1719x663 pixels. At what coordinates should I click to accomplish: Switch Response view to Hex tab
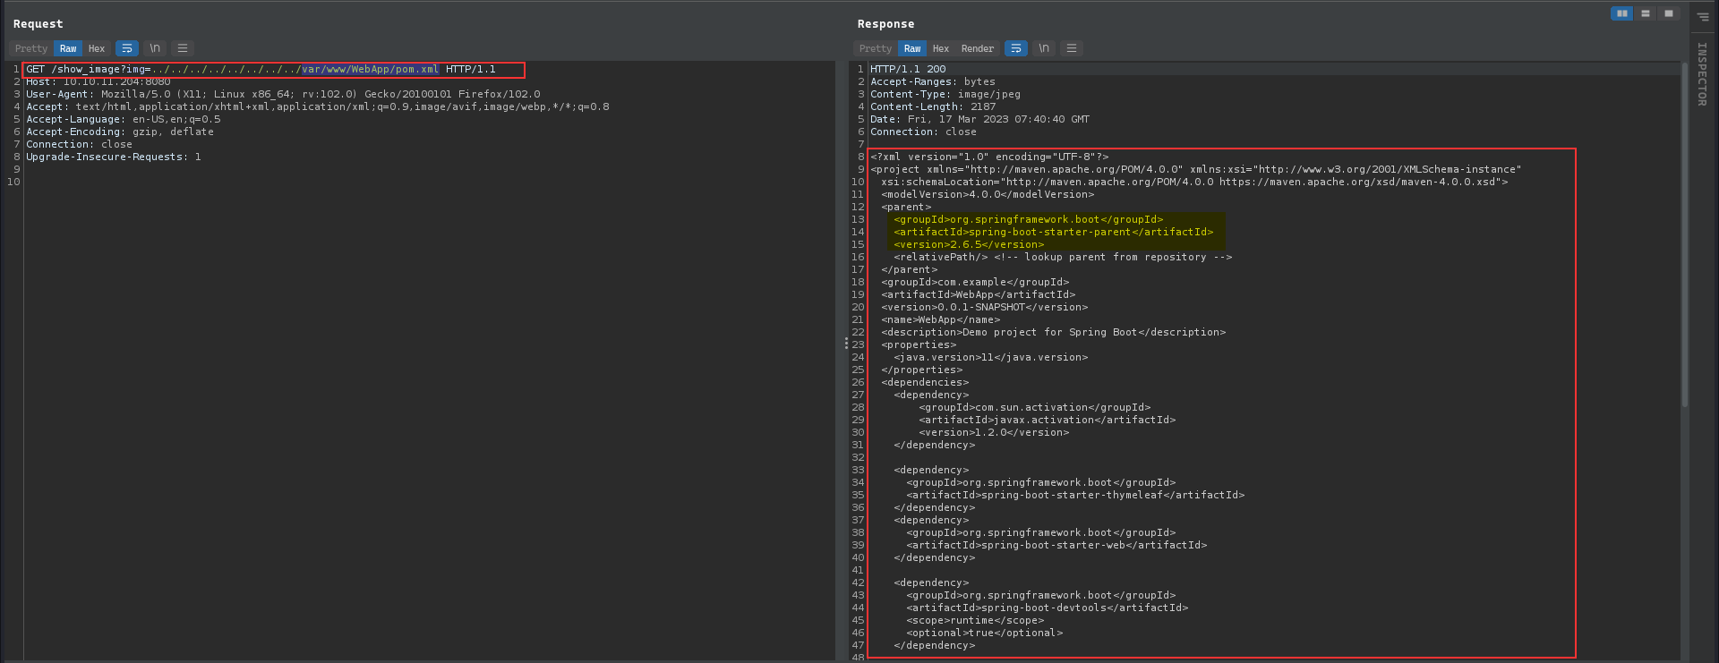941,48
